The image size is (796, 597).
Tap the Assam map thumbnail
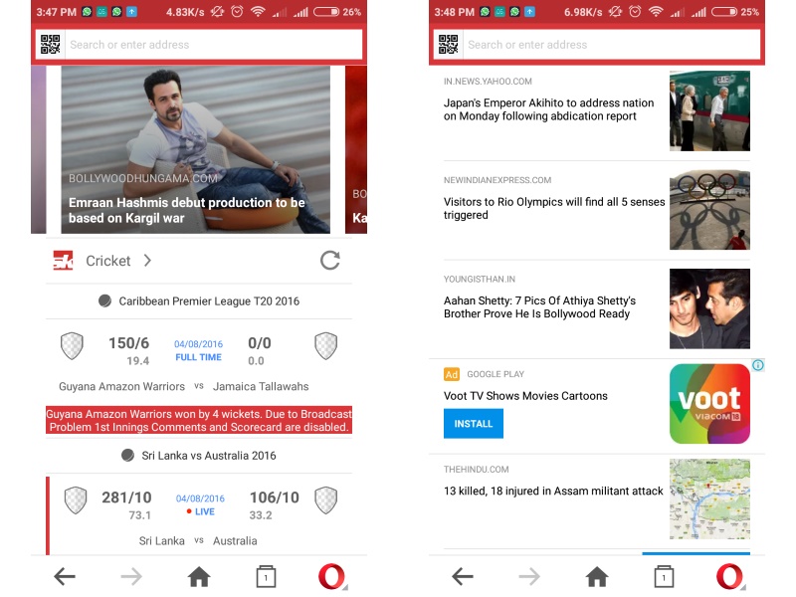(709, 499)
